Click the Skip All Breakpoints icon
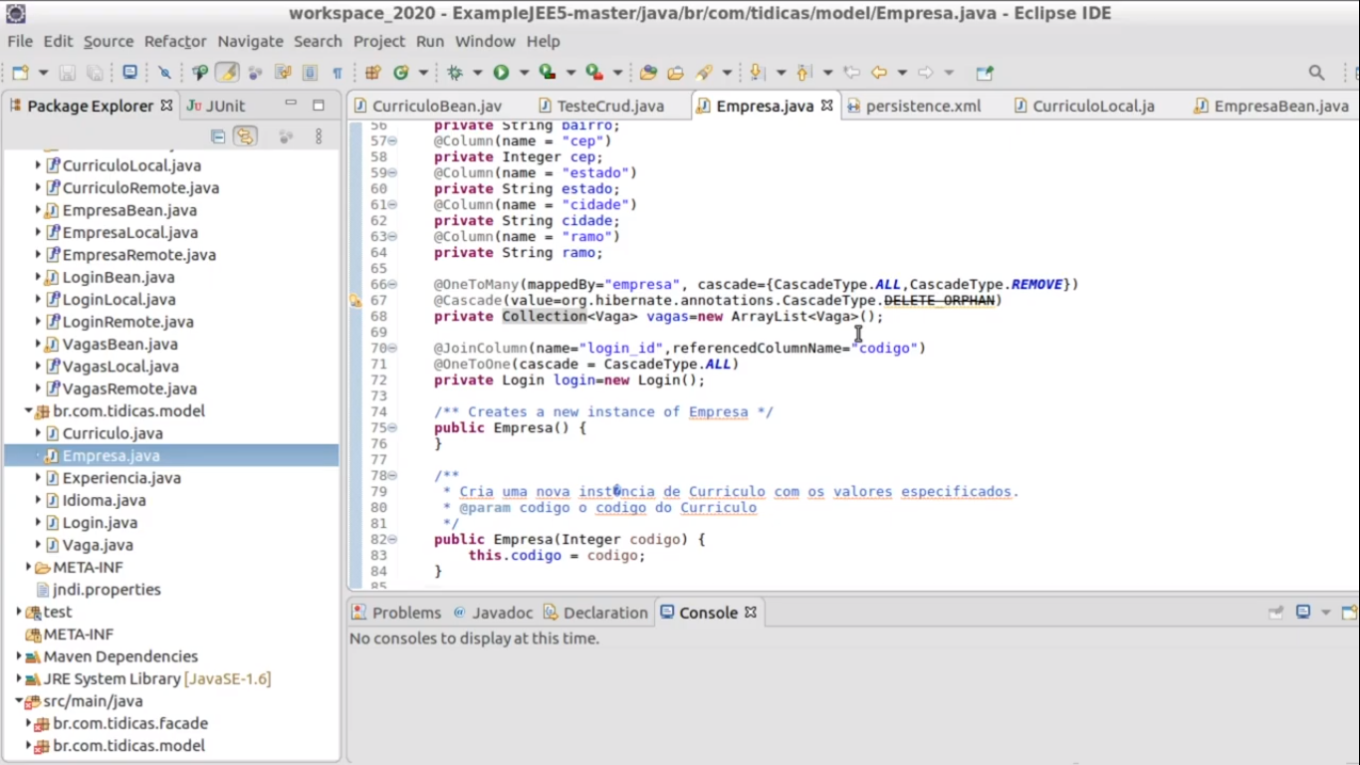This screenshot has height=765, width=1360. point(165,73)
